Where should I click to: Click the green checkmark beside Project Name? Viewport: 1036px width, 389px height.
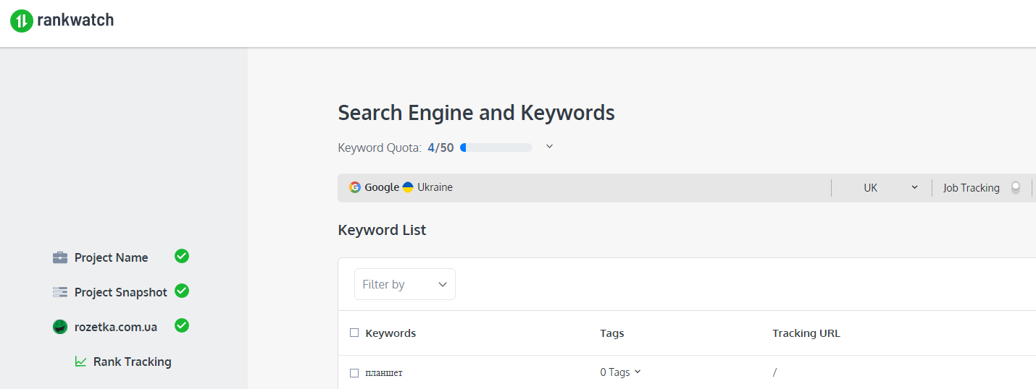pyautogui.click(x=182, y=256)
